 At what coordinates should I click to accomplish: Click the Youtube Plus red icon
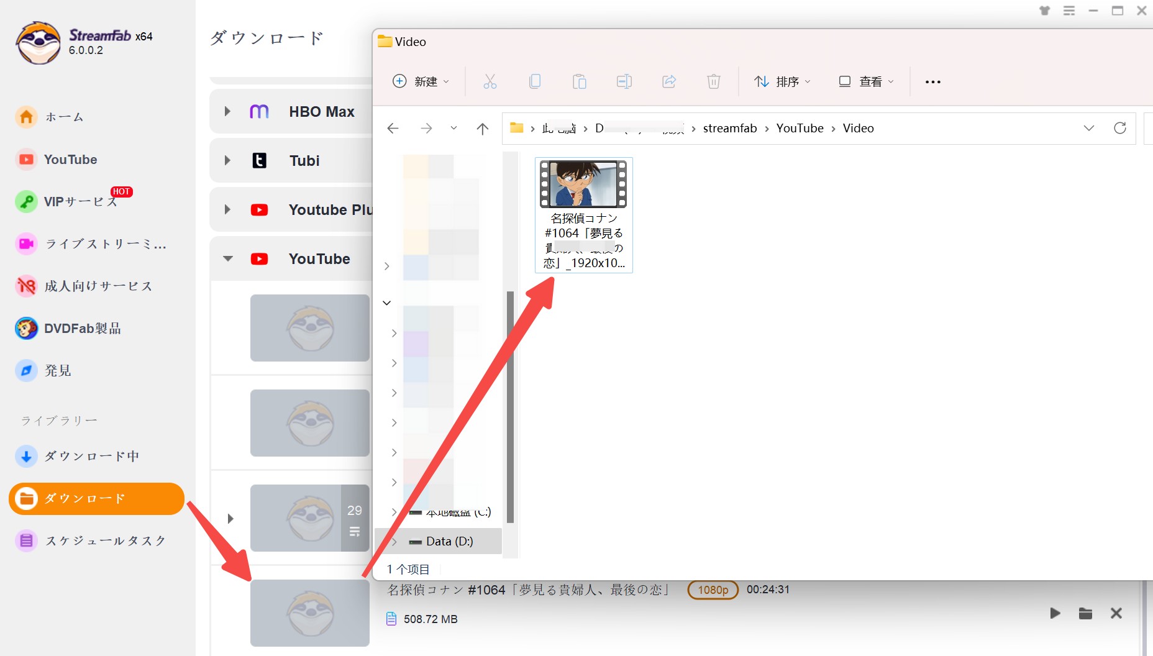[259, 210]
